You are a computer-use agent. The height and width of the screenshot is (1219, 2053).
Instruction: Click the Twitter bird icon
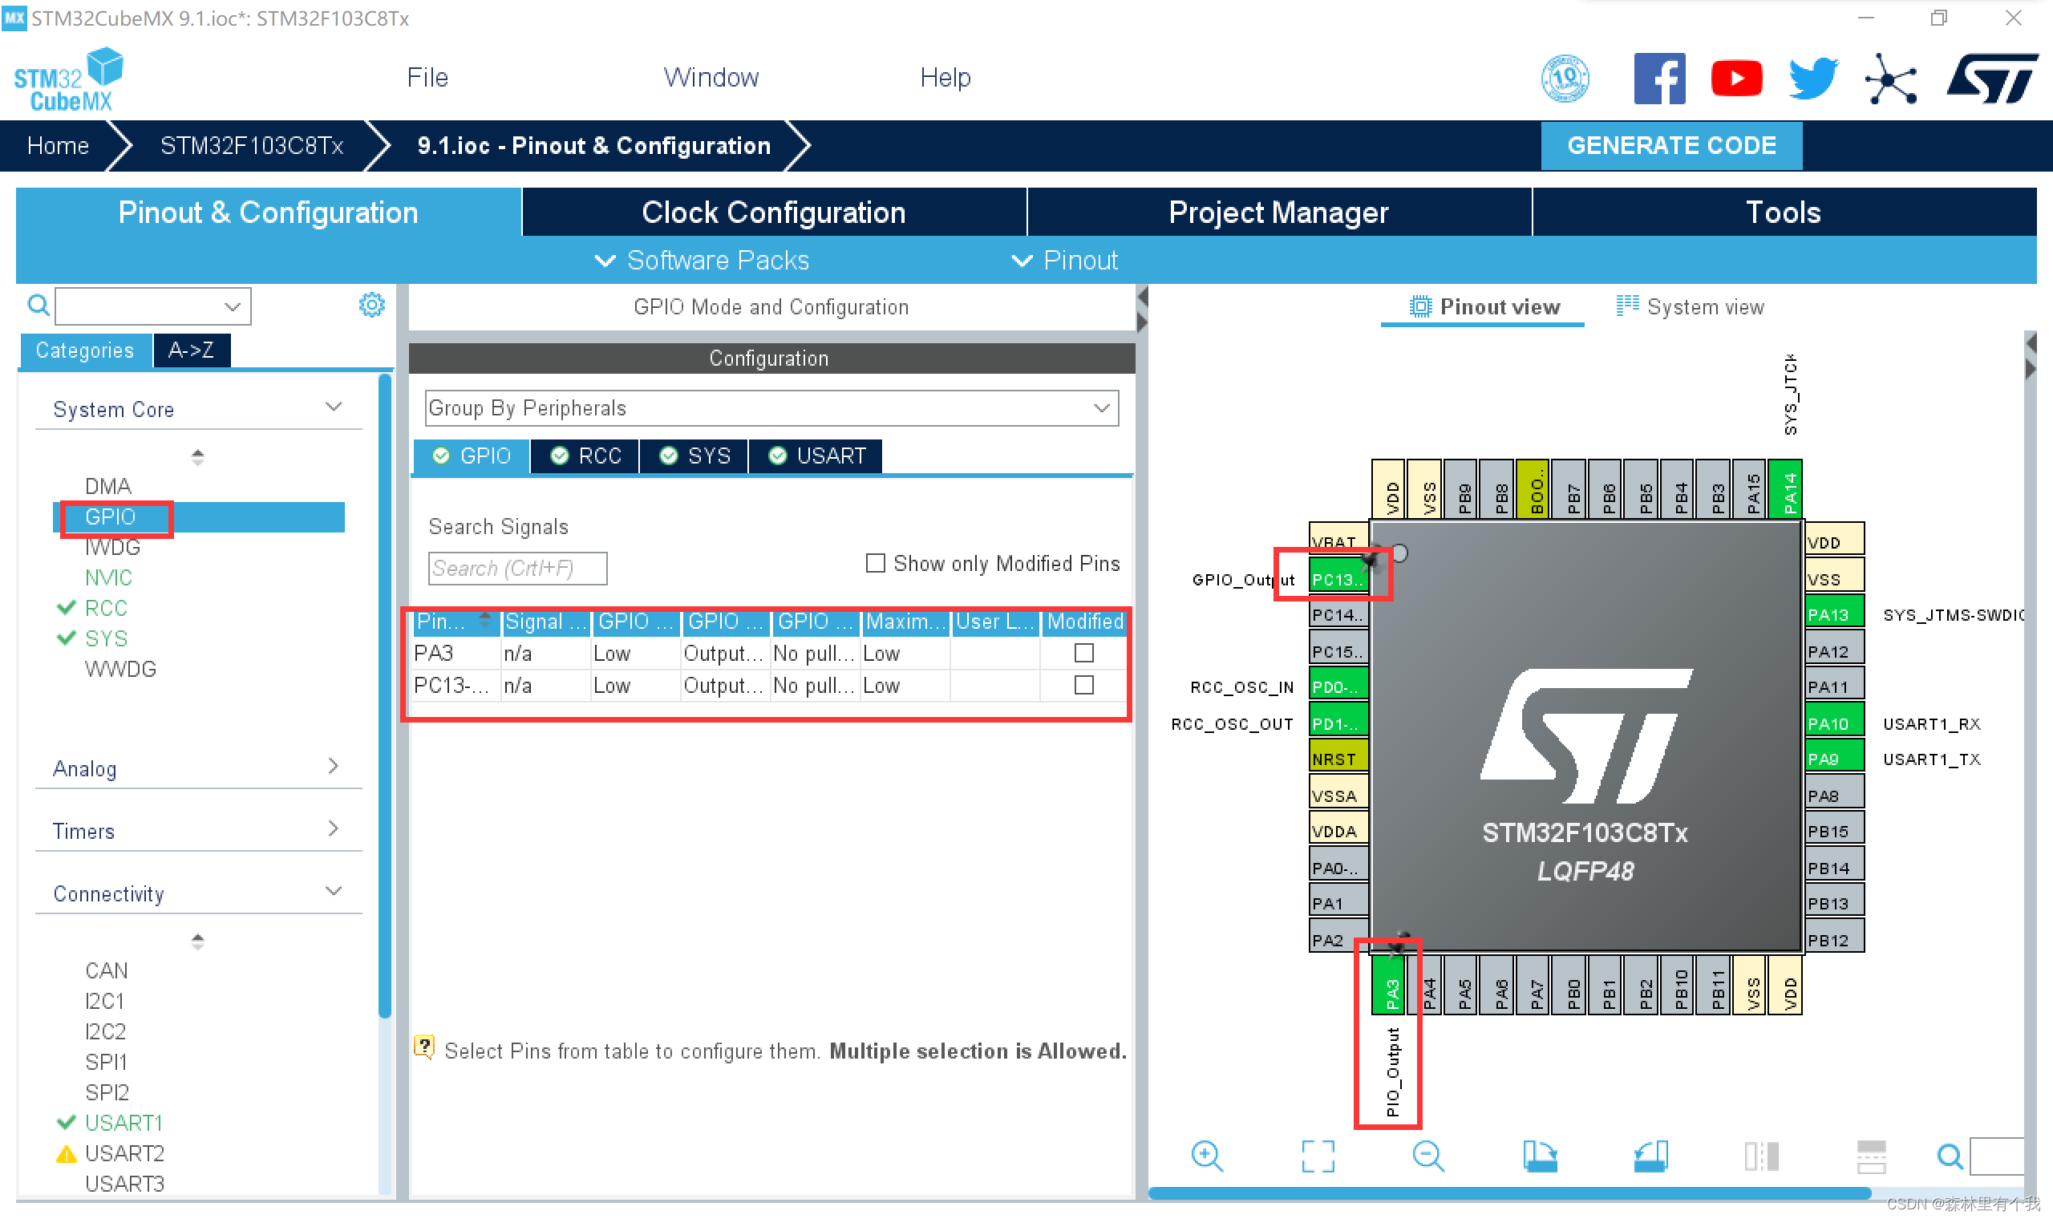pos(1812,78)
